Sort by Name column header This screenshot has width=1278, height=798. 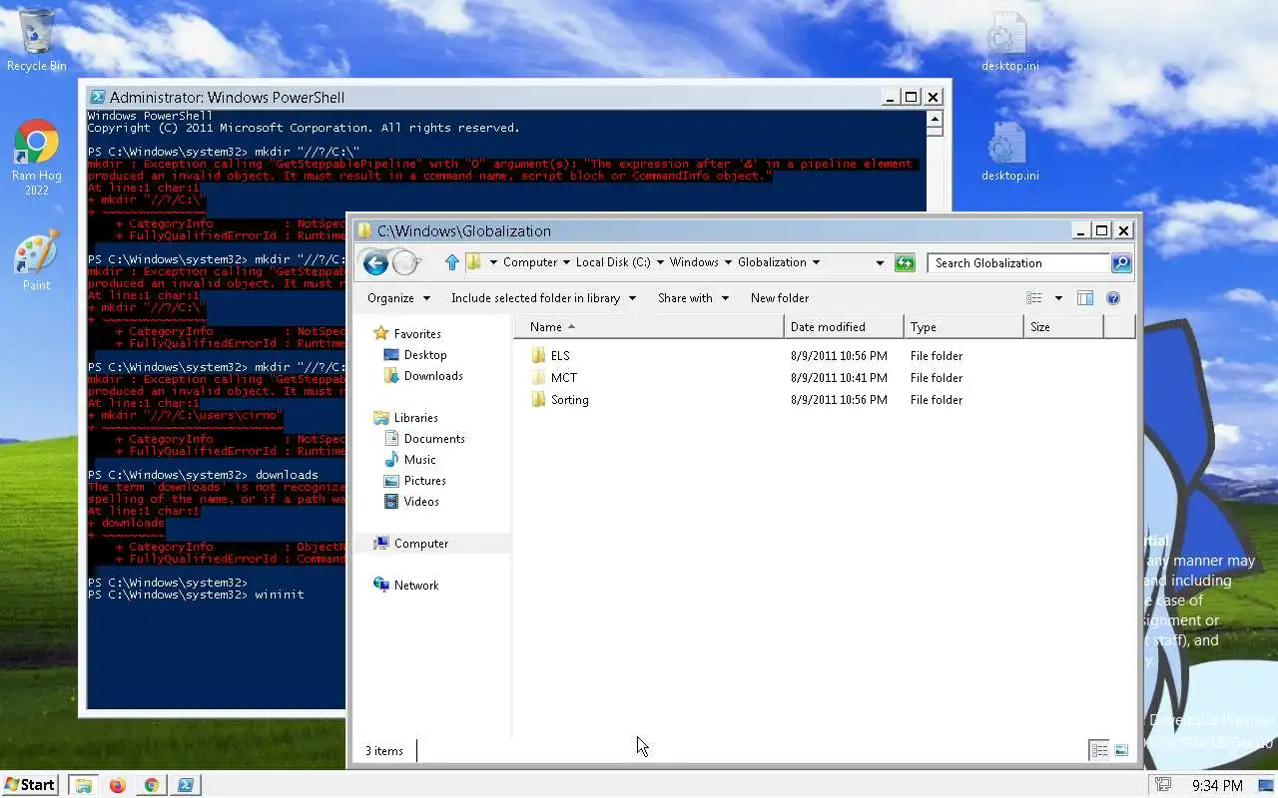point(649,327)
